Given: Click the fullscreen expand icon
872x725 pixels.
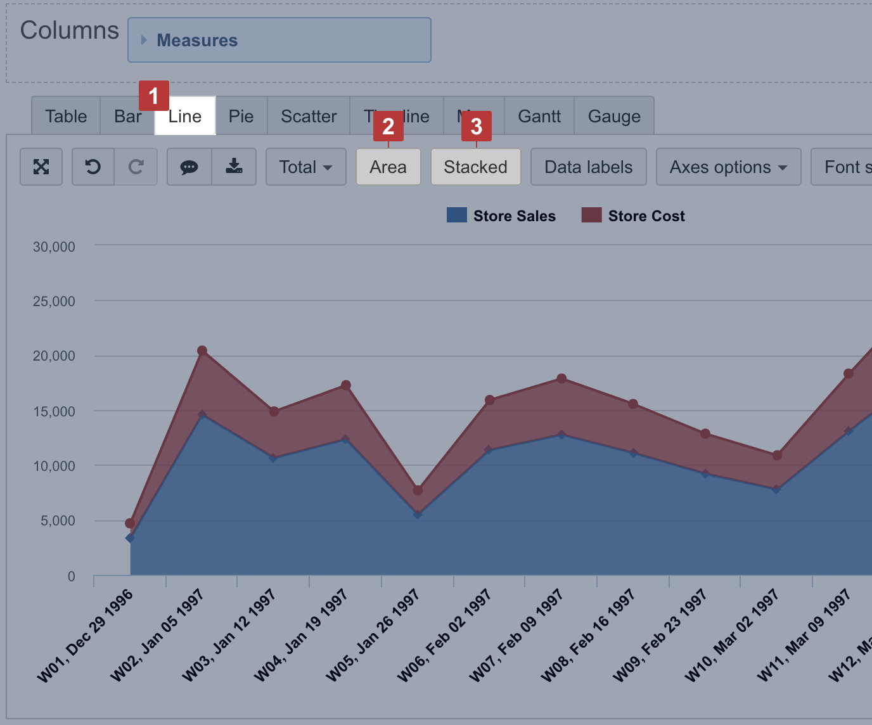Looking at the screenshot, I should [41, 167].
